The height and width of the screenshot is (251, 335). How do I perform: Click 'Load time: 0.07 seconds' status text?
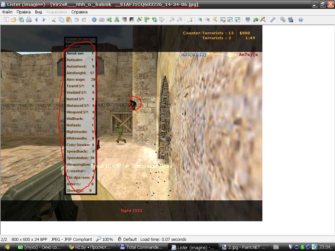(163, 239)
